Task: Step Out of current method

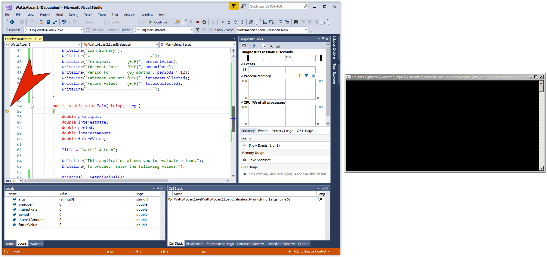Action: (x=242, y=22)
